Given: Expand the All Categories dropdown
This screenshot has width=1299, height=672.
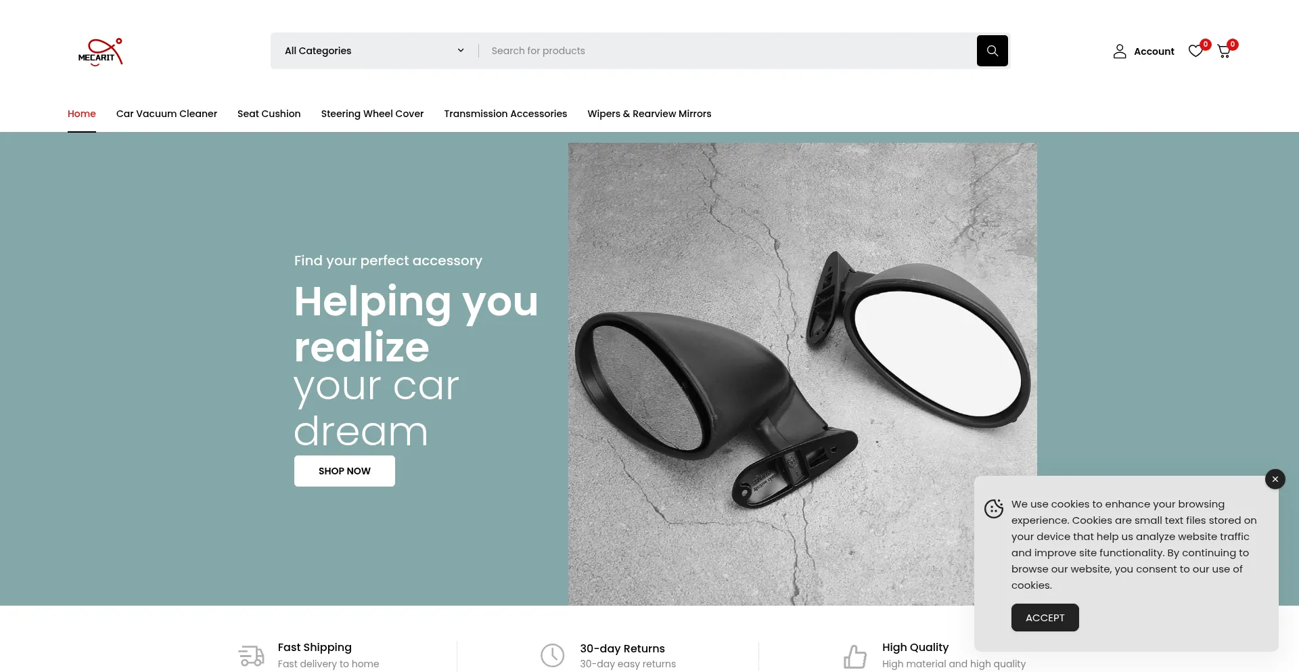Looking at the screenshot, I should pos(374,51).
